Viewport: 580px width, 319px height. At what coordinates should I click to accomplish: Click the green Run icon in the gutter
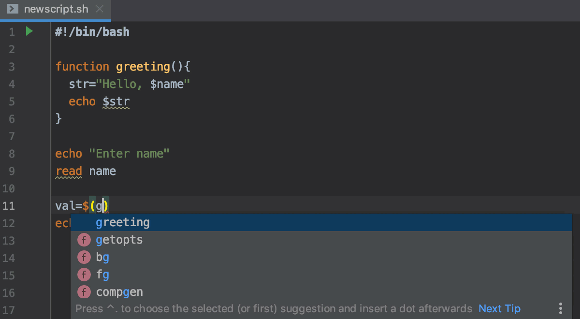(29, 31)
